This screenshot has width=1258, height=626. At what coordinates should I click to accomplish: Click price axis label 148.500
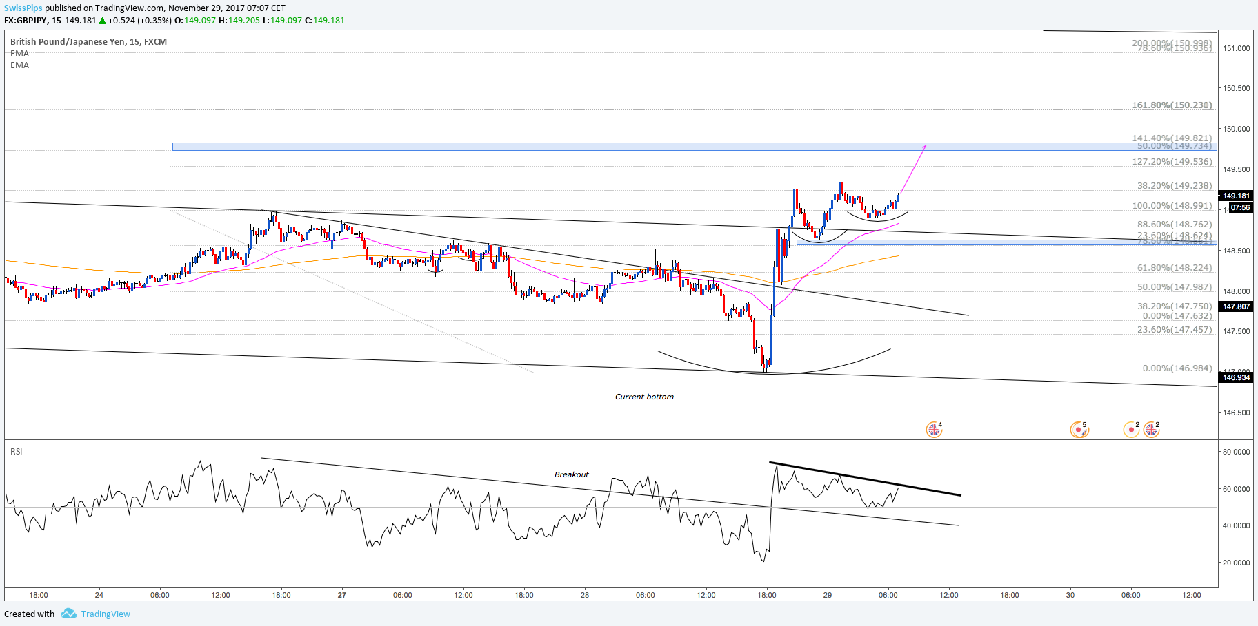point(1237,251)
